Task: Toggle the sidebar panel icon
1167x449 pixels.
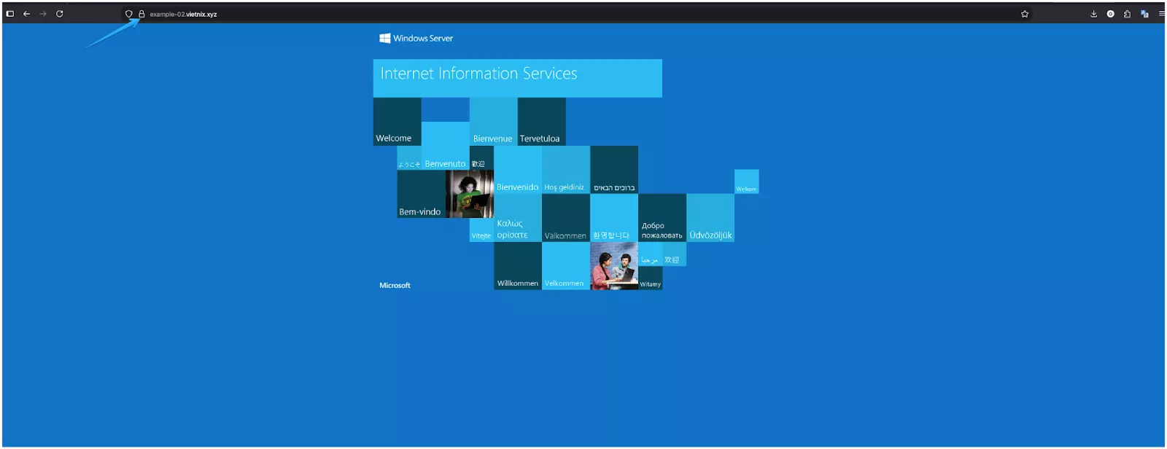Action: (x=10, y=14)
